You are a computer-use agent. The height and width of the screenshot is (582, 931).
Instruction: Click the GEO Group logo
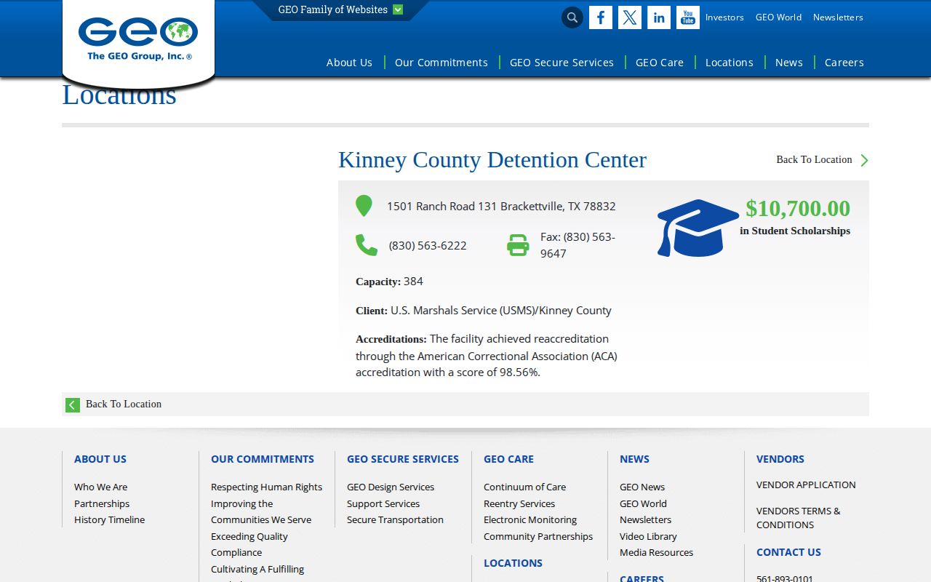(138, 39)
